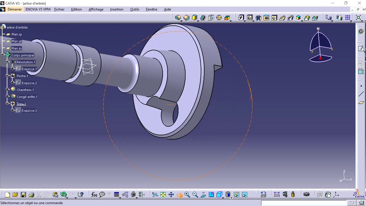Select Plan xy in the tree
The height and width of the screenshot is (206, 366).
17,34
